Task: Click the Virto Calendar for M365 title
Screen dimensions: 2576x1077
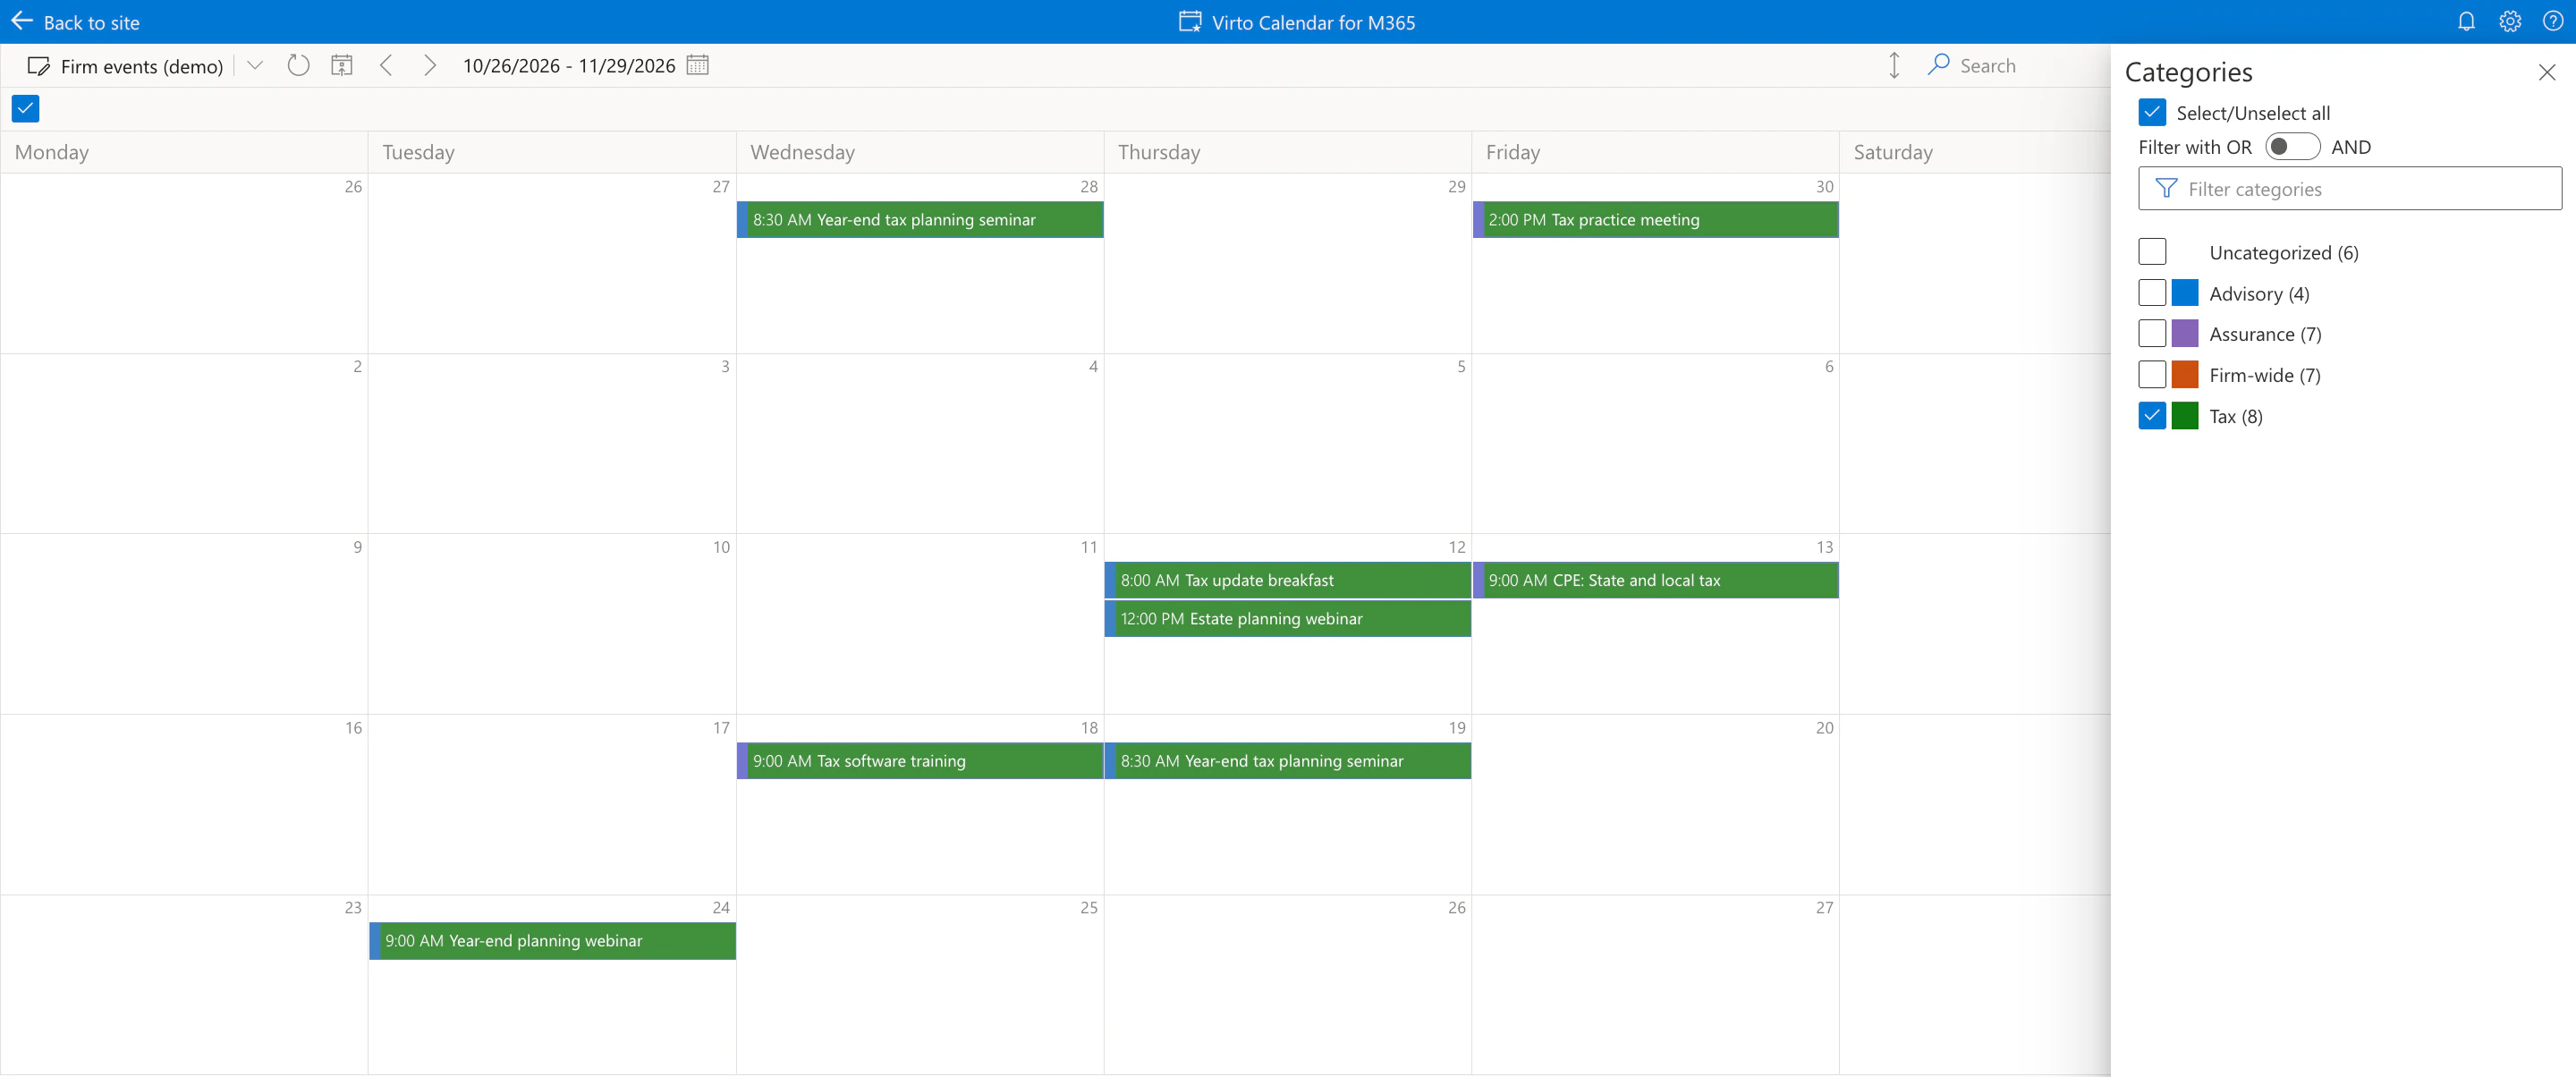Action: 1314,22
